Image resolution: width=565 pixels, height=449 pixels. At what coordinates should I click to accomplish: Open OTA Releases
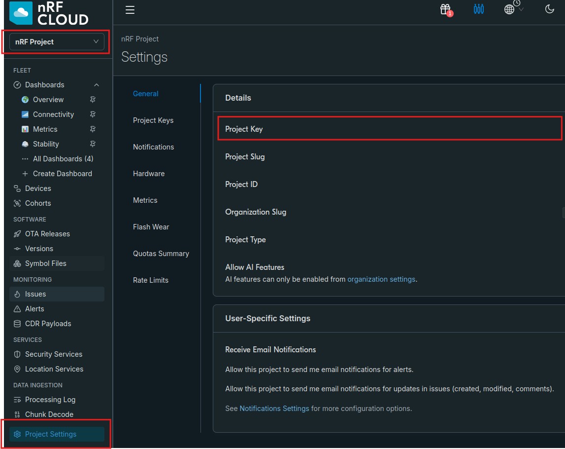click(47, 234)
